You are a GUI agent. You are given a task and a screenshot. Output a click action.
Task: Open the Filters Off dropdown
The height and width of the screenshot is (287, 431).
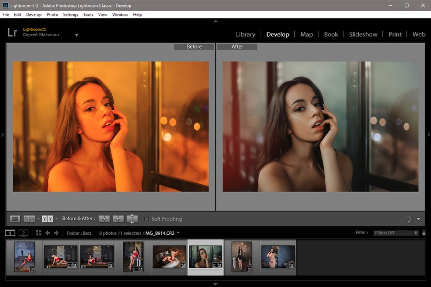point(395,233)
